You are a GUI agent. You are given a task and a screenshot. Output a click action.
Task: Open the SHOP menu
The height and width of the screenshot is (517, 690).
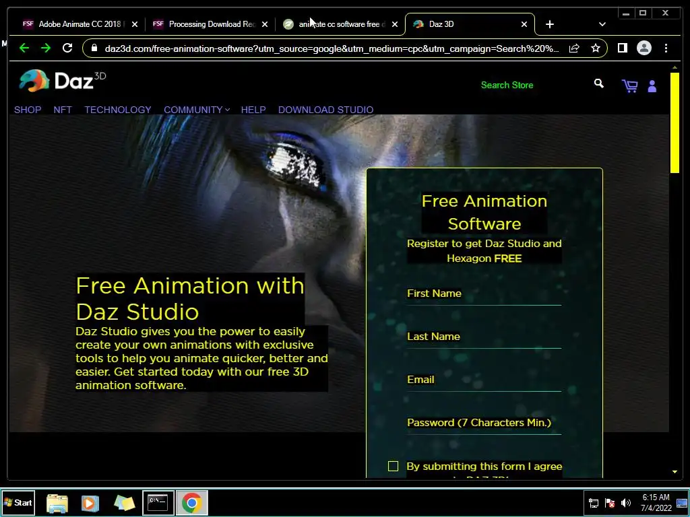click(28, 110)
